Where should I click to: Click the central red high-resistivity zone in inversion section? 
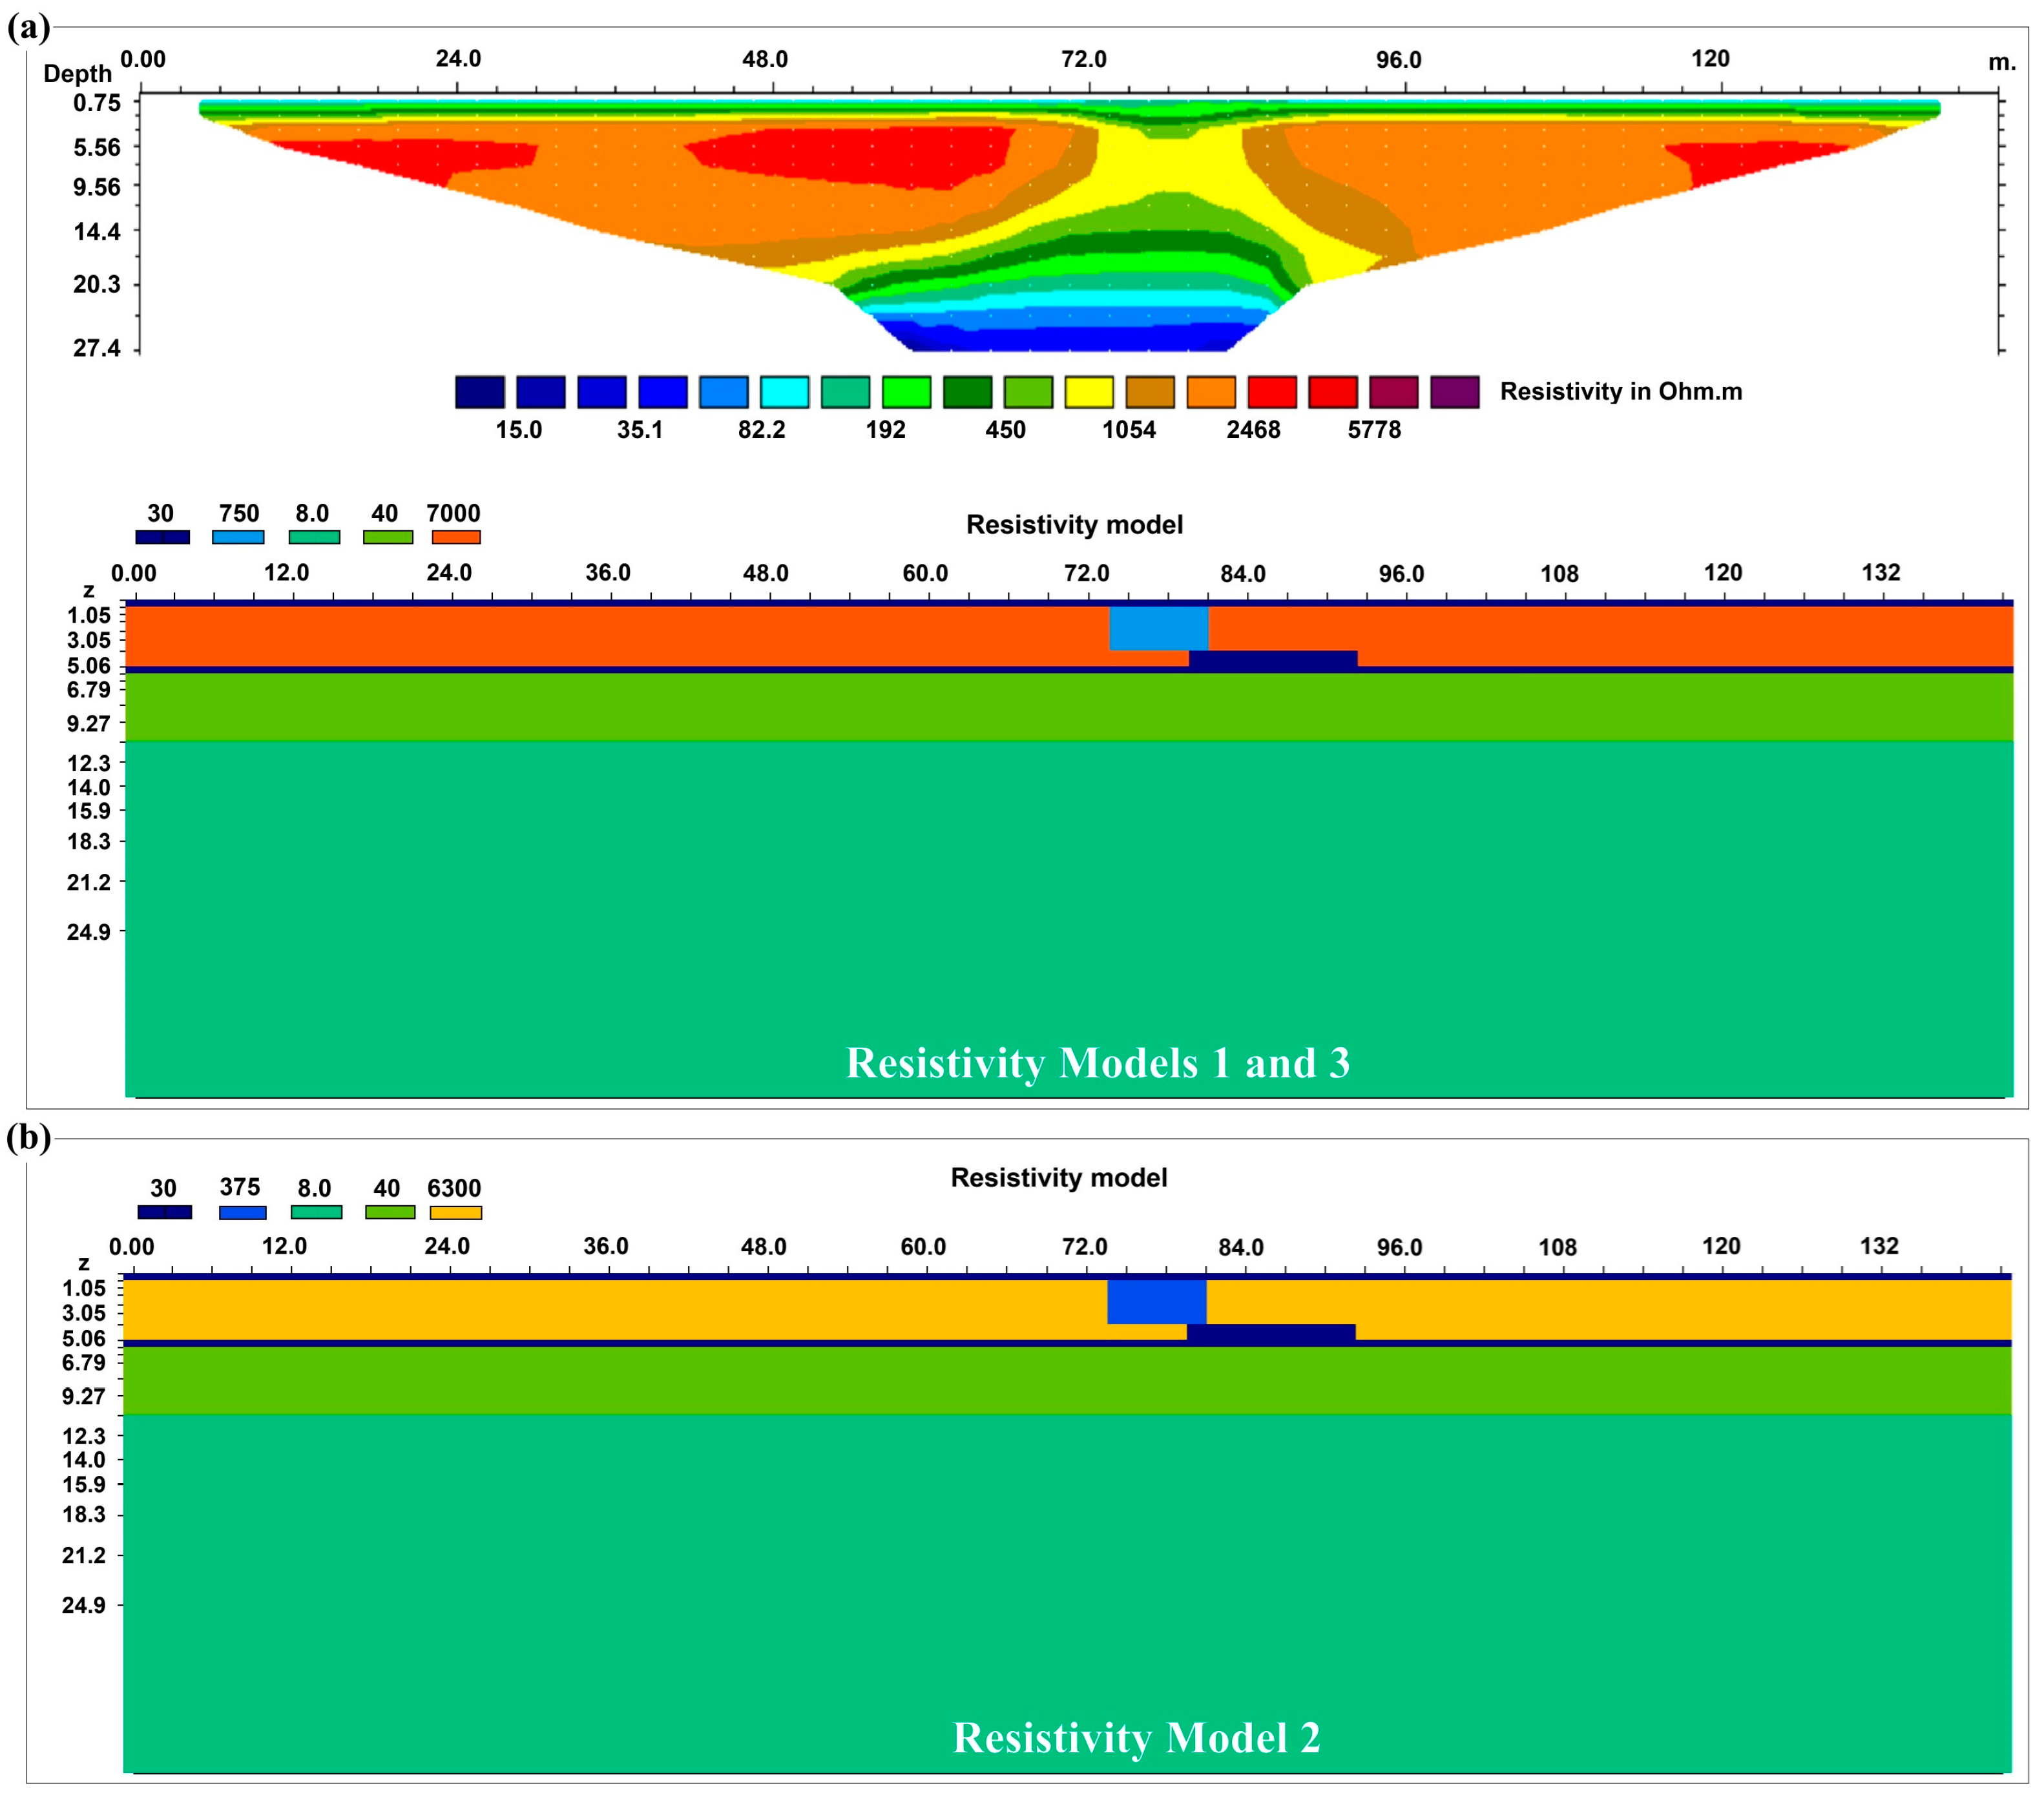click(x=850, y=155)
